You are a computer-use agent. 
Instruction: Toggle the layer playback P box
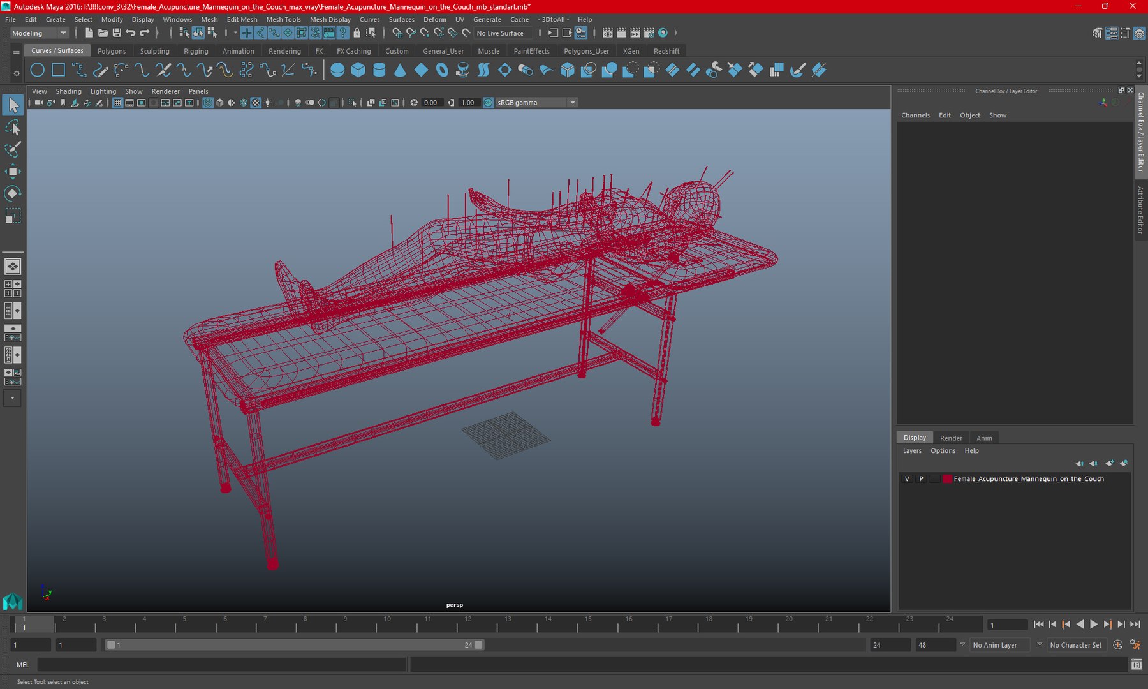921,479
